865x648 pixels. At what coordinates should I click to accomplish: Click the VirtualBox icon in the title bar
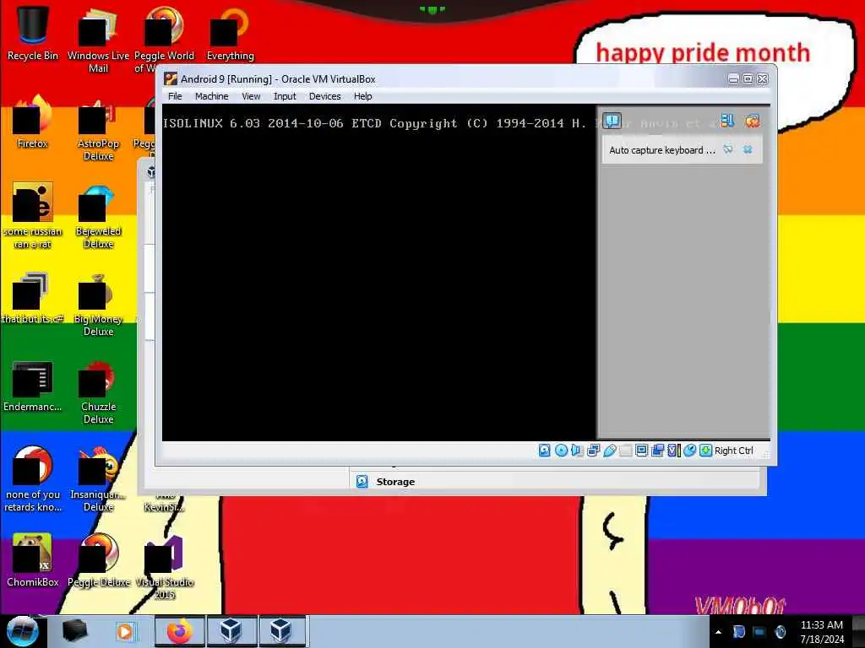pos(171,78)
